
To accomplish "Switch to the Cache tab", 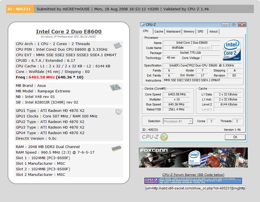I will [x=159, y=31].
